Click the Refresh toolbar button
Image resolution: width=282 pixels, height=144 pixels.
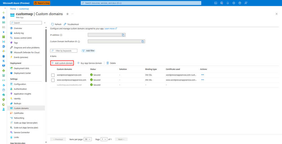(56, 24)
